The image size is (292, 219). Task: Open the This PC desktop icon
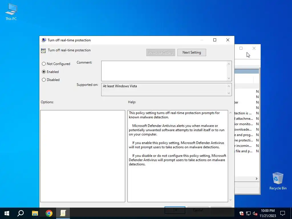click(x=11, y=12)
